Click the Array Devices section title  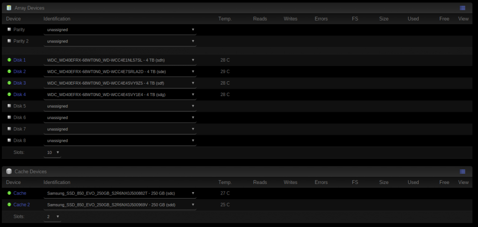coord(29,8)
